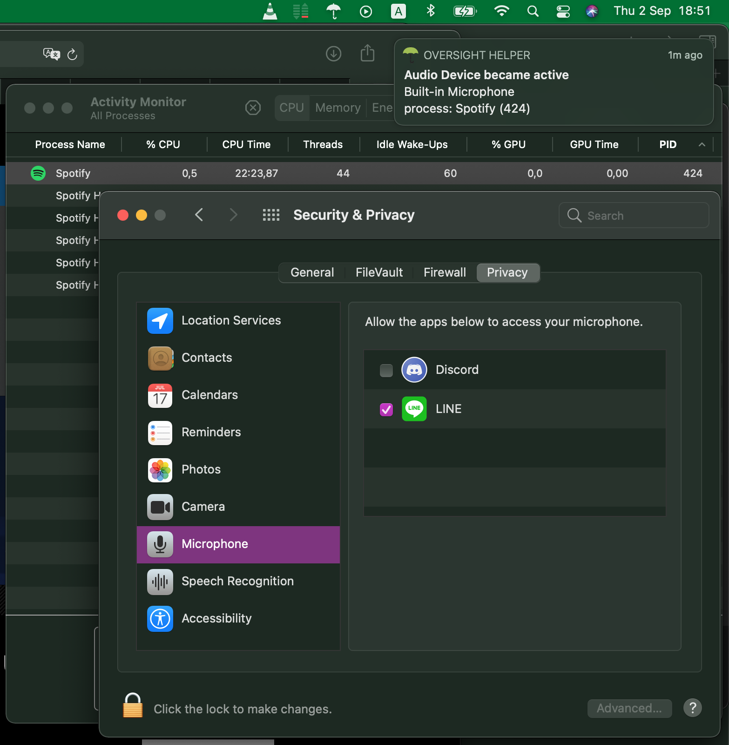Image resolution: width=729 pixels, height=745 pixels.
Task: Open Bluetooth menu bar icon
Action: tap(431, 11)
